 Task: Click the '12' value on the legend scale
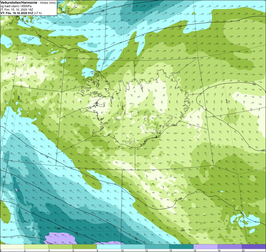point(146,250)
